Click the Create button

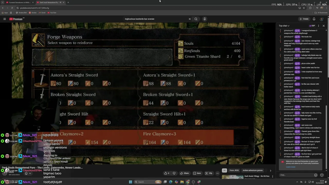[304, 19]
